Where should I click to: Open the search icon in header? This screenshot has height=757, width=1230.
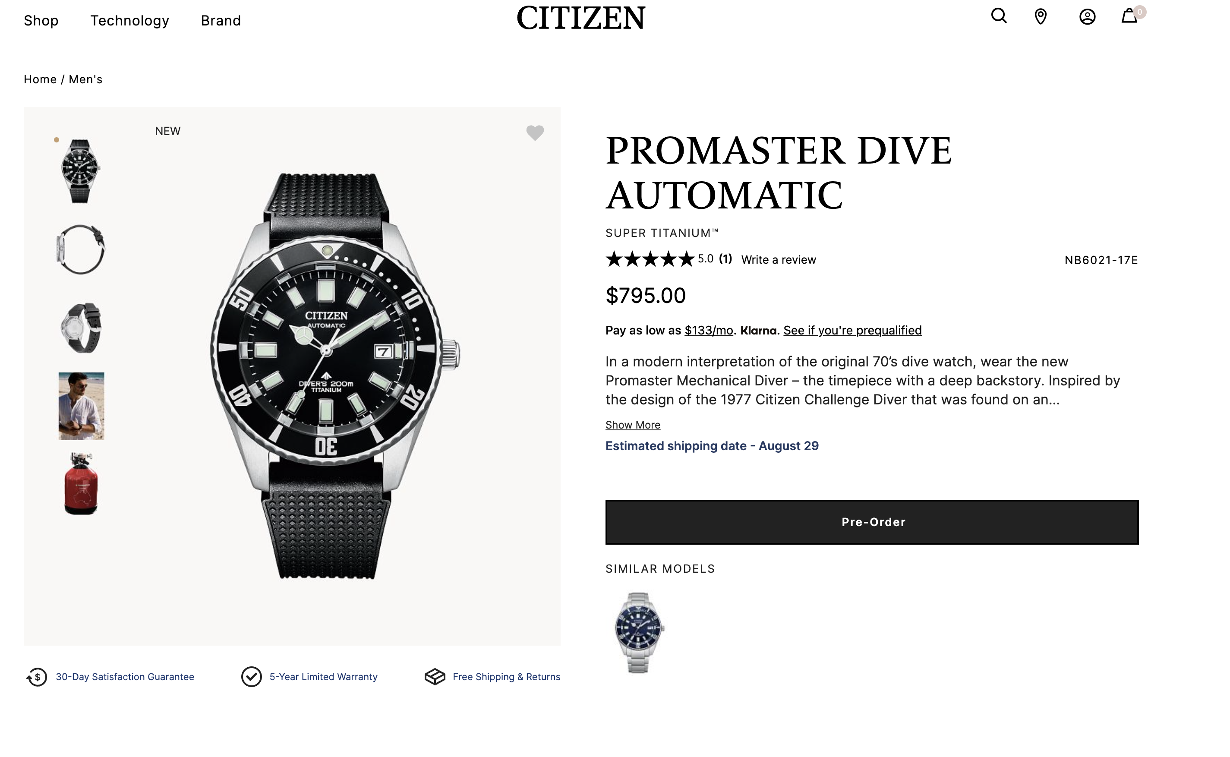click(x=998, y=16)
